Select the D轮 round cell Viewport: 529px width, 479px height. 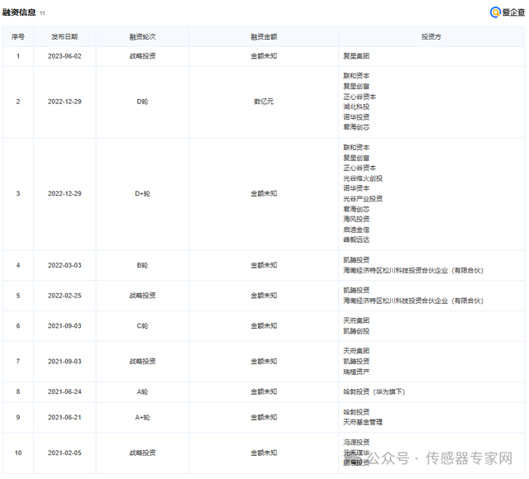click(142, 102)
